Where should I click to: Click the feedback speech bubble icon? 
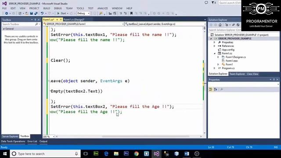pyautogui.click(x=206, y=3)
